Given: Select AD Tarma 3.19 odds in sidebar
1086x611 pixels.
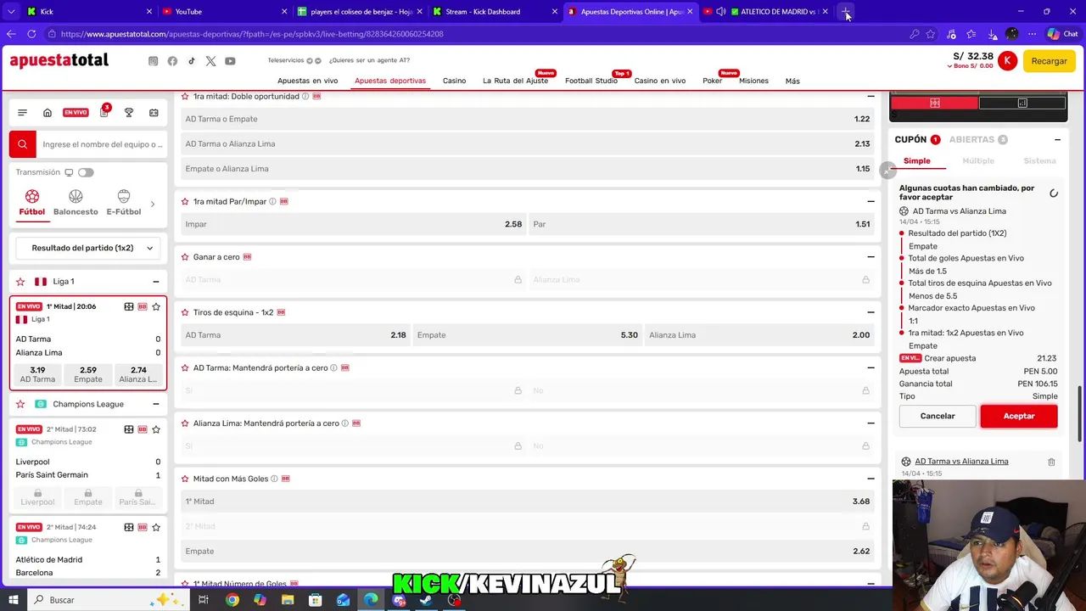Looking at the screenshot, I should point(37,374).
